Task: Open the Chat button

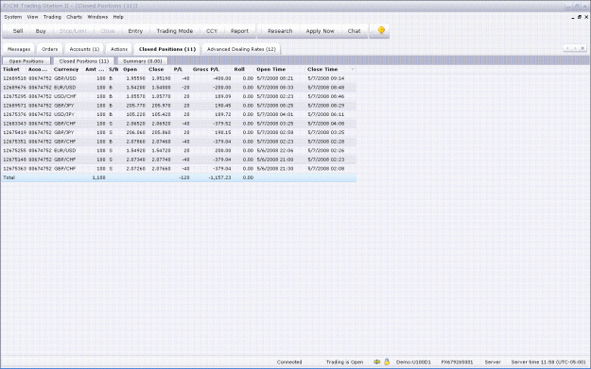Action: pos(354,31)
